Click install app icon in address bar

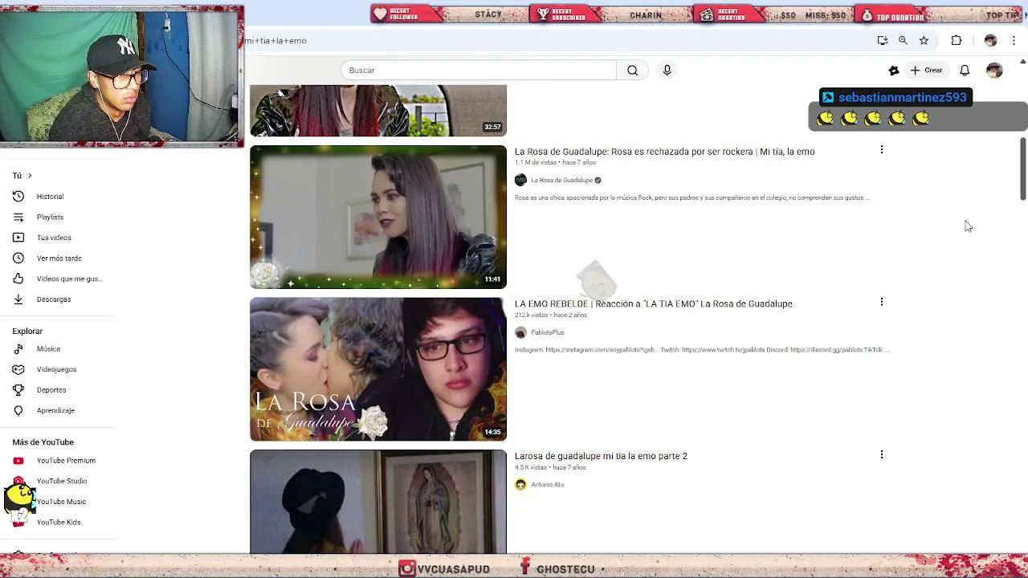coord(882,41)
